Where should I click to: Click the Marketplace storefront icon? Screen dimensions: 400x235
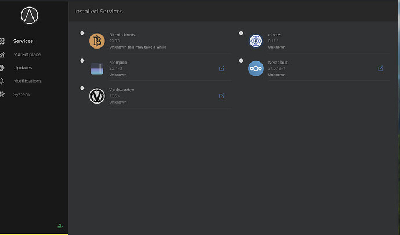click(2, 54)
